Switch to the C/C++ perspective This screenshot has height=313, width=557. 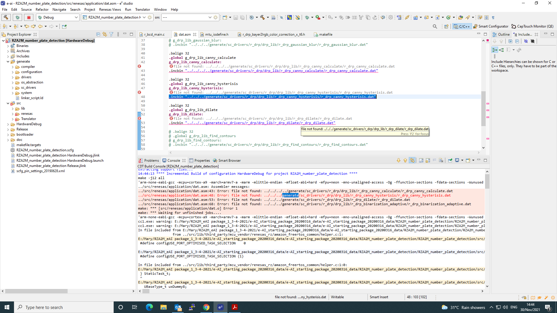[x=462, y=26]
